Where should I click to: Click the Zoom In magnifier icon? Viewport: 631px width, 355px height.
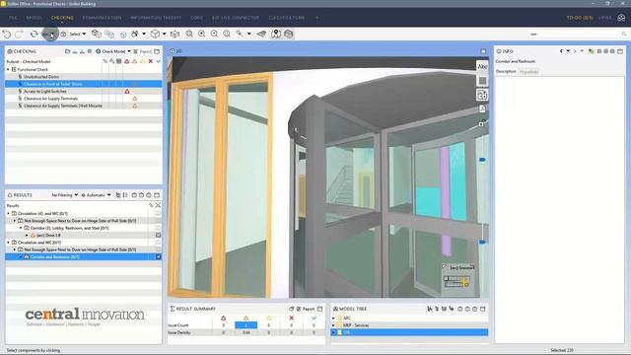click(201, 35)
